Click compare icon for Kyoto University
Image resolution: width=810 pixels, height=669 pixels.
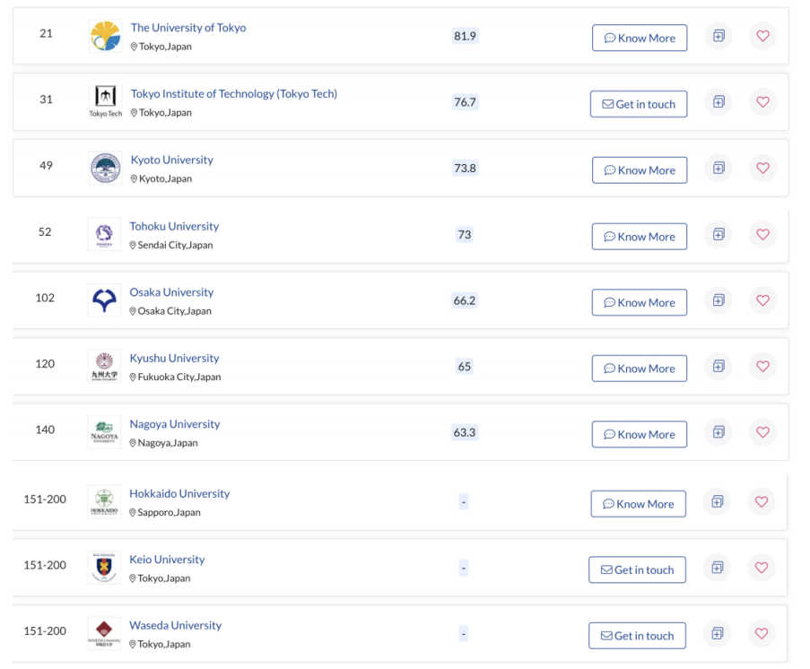point(719,169)
